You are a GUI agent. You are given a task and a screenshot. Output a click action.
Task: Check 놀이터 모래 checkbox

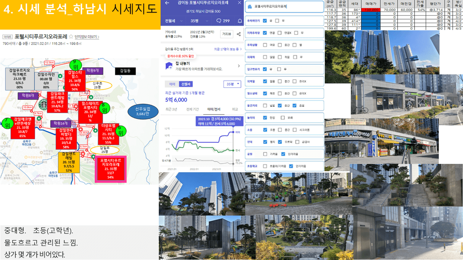click(x=283, y=117)
